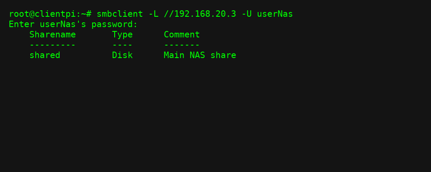This screenshot has height=172, width=431.
Task: Click the -L flag in the command
Action: [x=153, y=14]
